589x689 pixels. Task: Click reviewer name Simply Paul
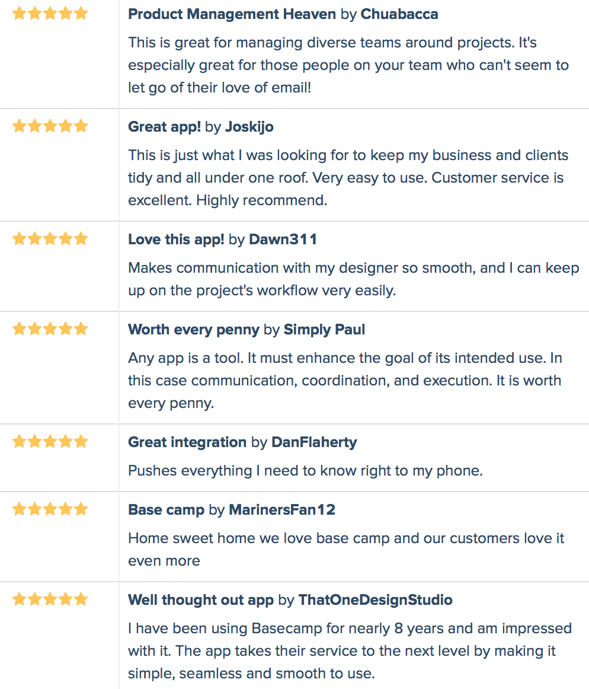324,330
